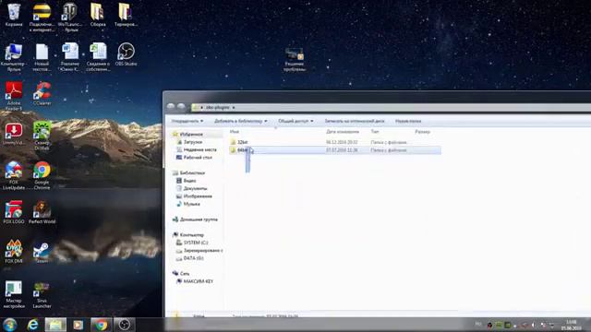Screen dimensions: 591x332
Task: Open Добавить в библиотеку dropdown
Action: [240, 121]
